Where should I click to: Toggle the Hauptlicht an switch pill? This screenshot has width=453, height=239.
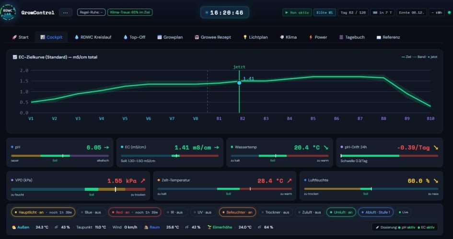[43, 212]
